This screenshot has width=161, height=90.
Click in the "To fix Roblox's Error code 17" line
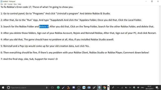pos(37,7)
